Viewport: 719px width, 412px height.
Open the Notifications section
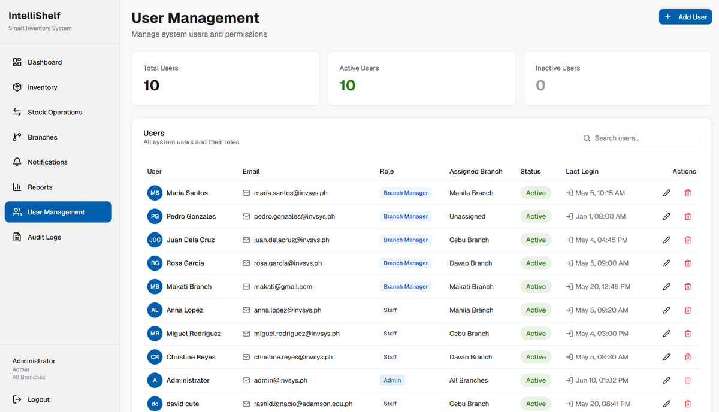point(58,162)
